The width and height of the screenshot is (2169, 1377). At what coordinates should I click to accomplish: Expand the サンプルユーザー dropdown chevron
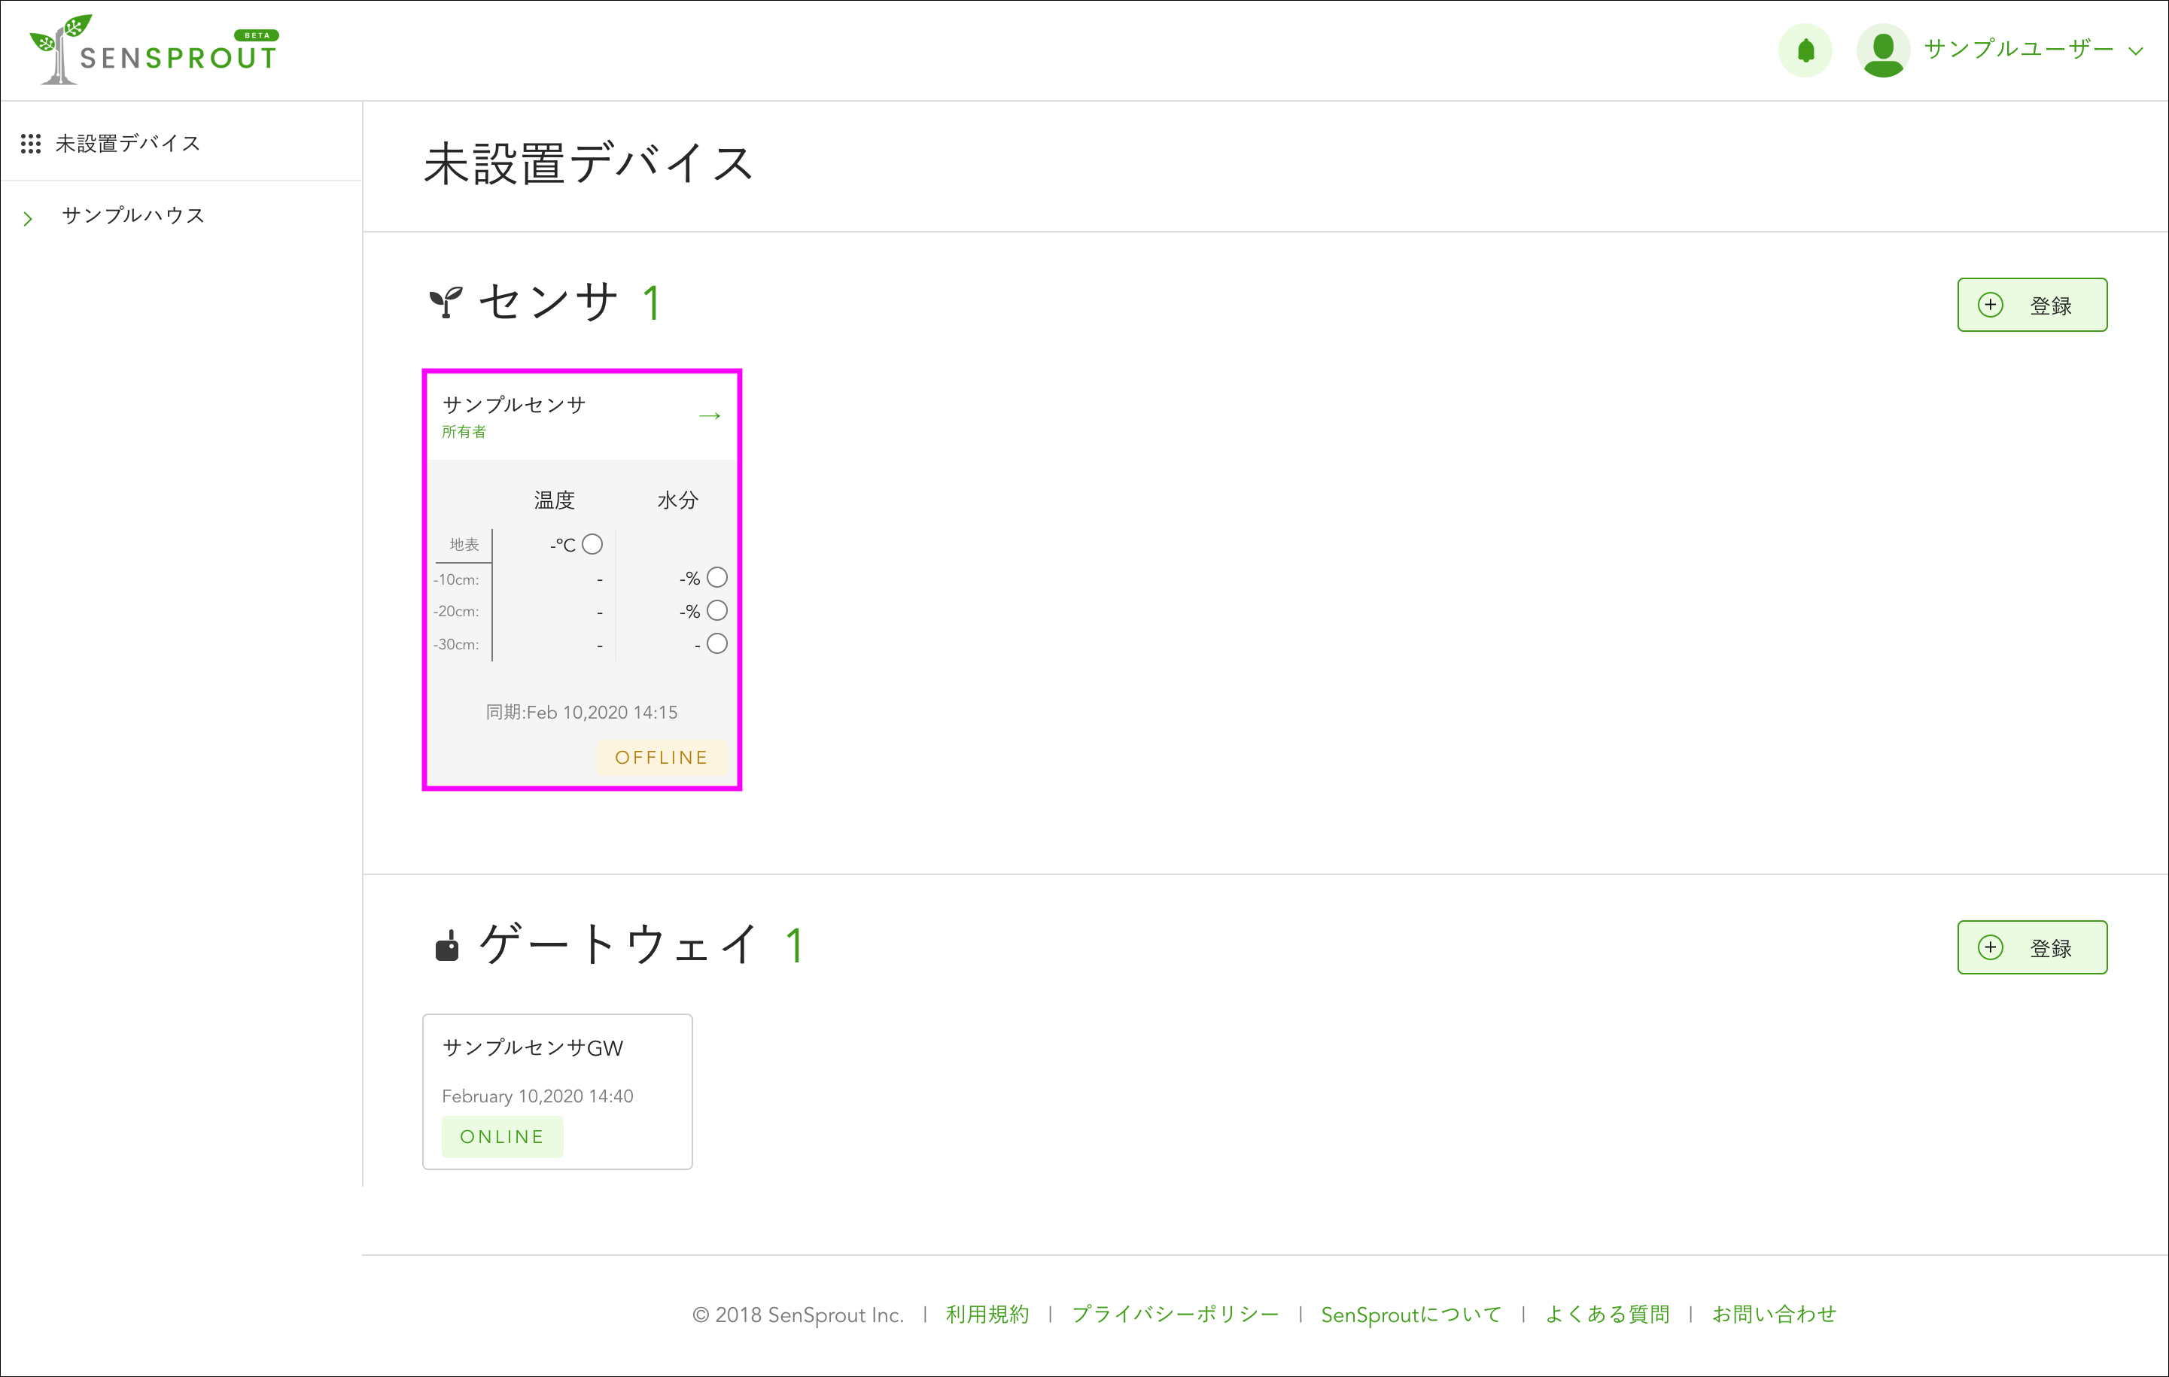(2136, 51)
